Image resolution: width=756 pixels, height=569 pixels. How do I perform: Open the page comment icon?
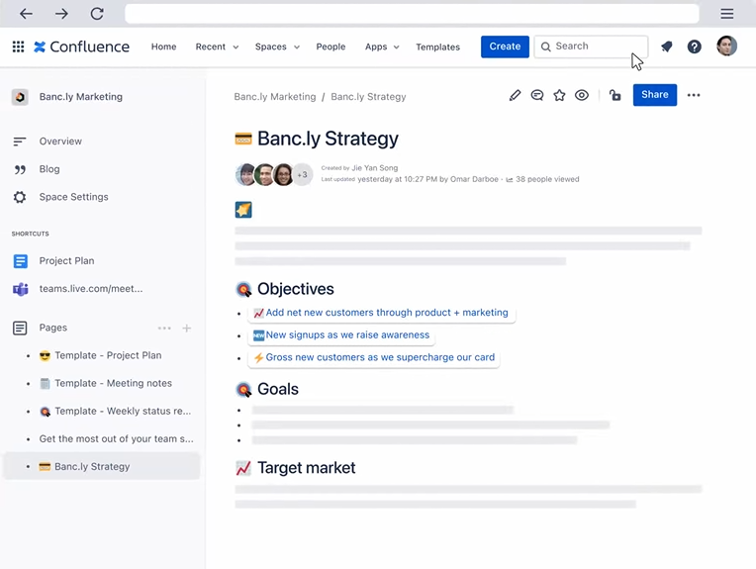coord(537,95)
